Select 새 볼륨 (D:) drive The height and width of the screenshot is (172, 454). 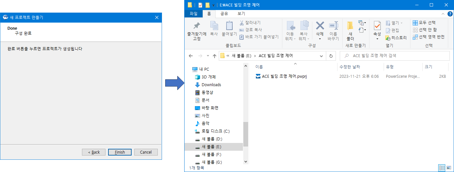coord(209,139)
